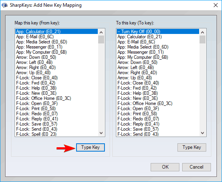The width and height of the screenshot is (222, 182).
Task: Select F-Lock: Send (E0_43) in To key list
Action: [158, 134]
